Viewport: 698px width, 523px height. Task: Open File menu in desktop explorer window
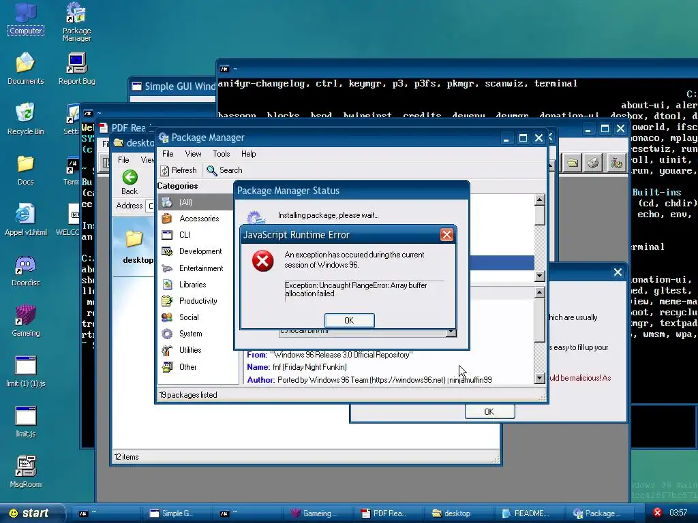[123, 159]
